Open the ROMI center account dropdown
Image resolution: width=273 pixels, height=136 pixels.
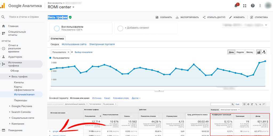61,7
